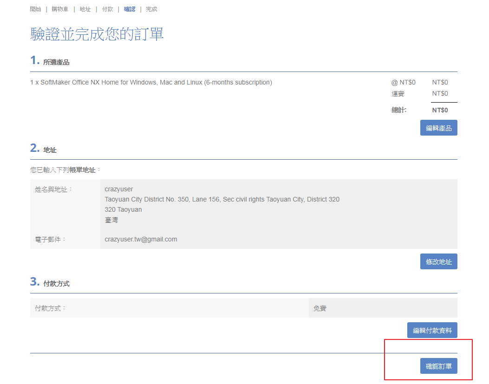Click the 320 Taoyuan postal line
The height and width of the screenshot is (384, 489).
[x=123, y=209]
